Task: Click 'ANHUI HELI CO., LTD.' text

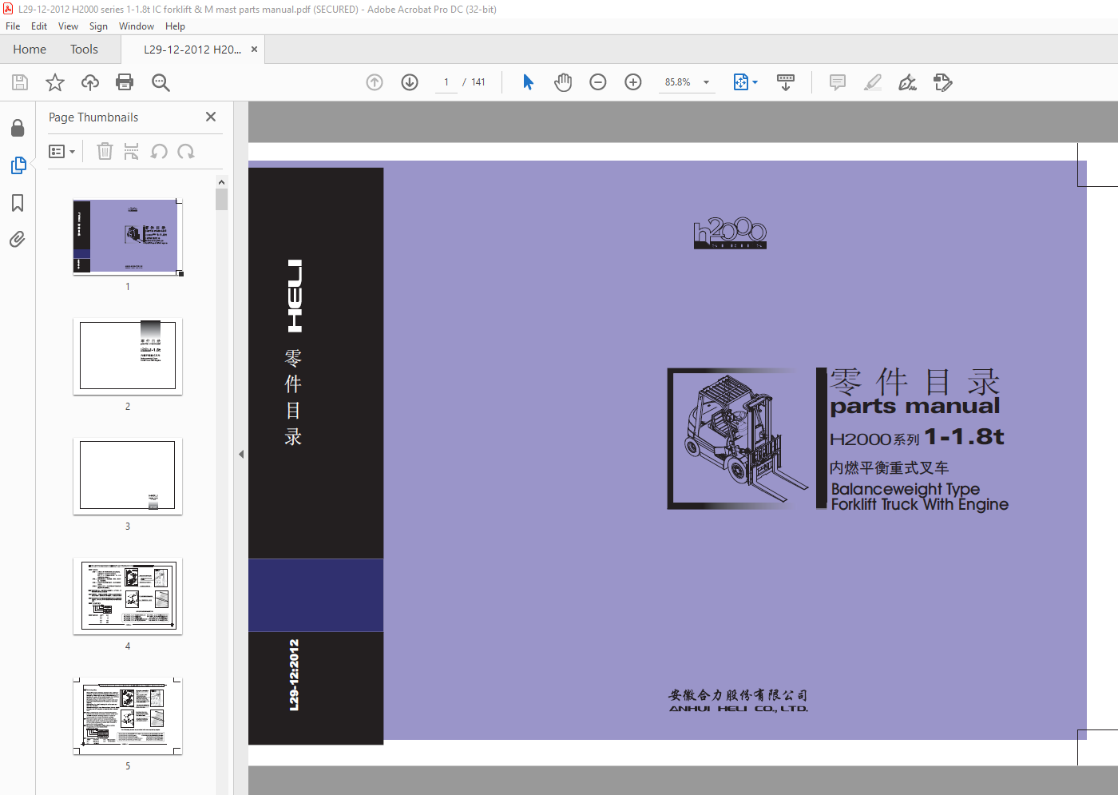Action: coord(739,709)
